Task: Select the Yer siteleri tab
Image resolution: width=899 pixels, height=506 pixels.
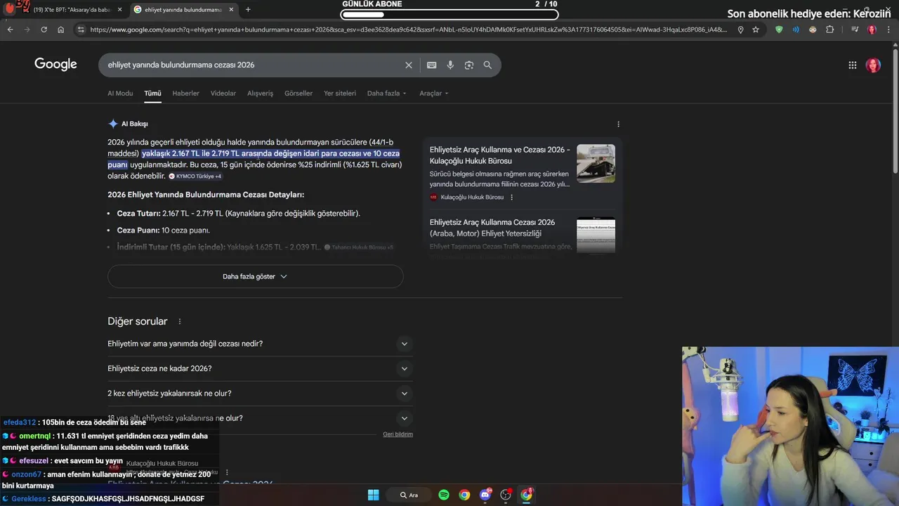Action: point(340,93)
